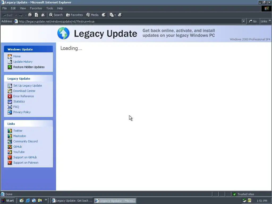
Task: Open the Support on Patreon link
Action: click(26, 163)
